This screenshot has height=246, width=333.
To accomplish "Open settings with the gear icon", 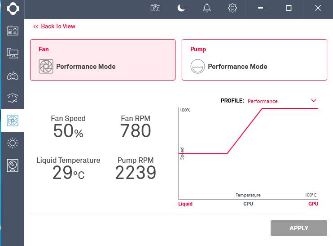I will [232, 8].
